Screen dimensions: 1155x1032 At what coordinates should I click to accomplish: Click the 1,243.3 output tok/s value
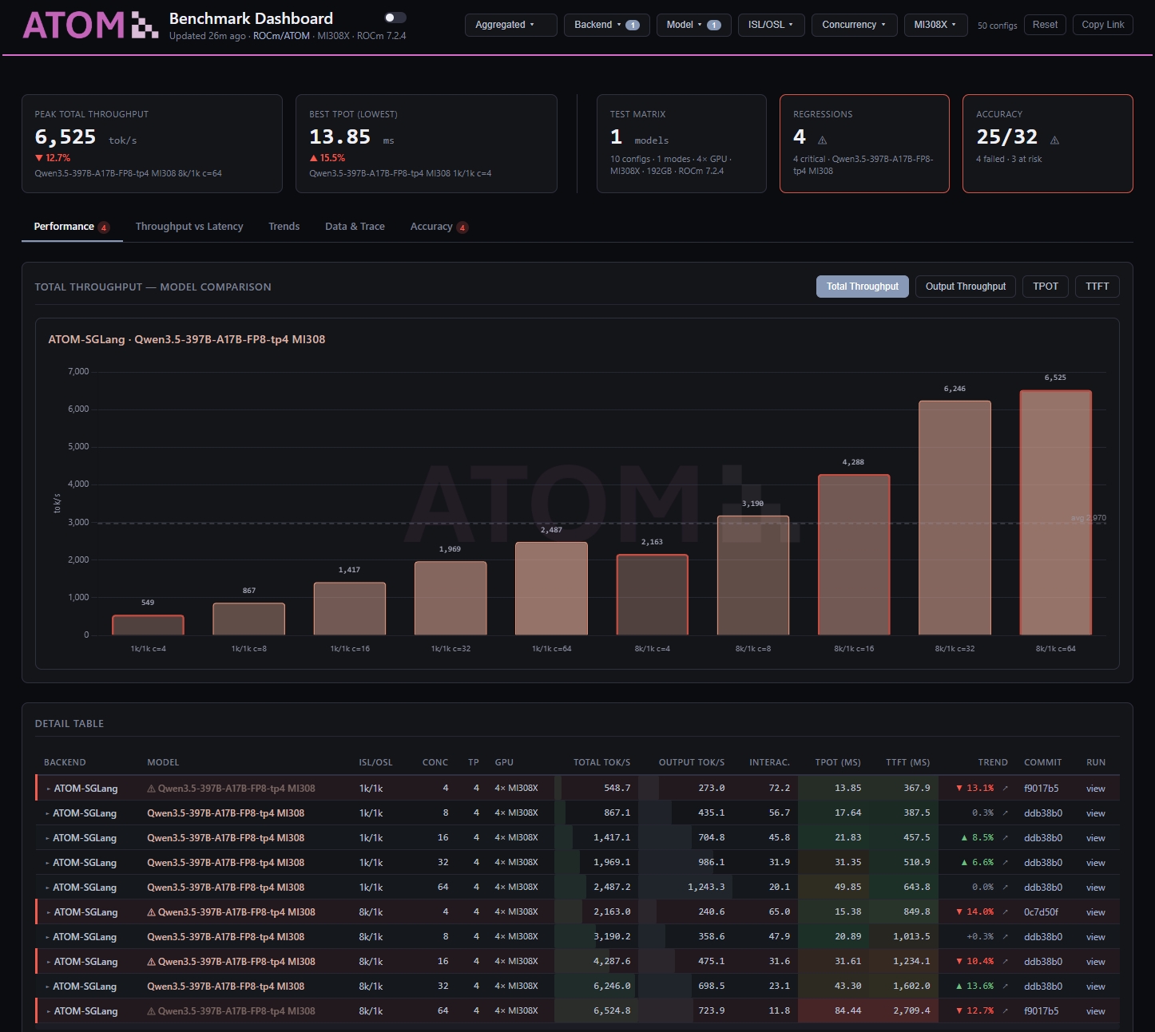coord(706,887)
